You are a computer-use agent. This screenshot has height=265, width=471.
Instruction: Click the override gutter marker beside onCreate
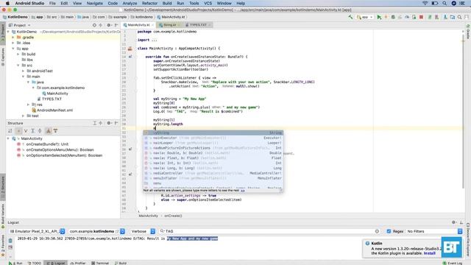click(130, 57)
